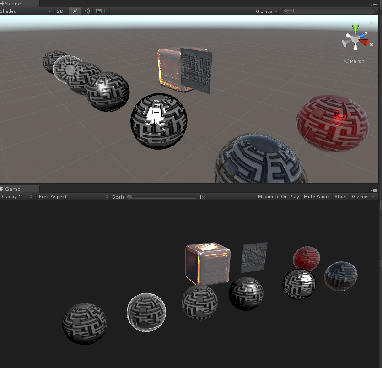382x368 pixels.
Task: Select the flat maze plane in Scene
Action: click(196, 70)
